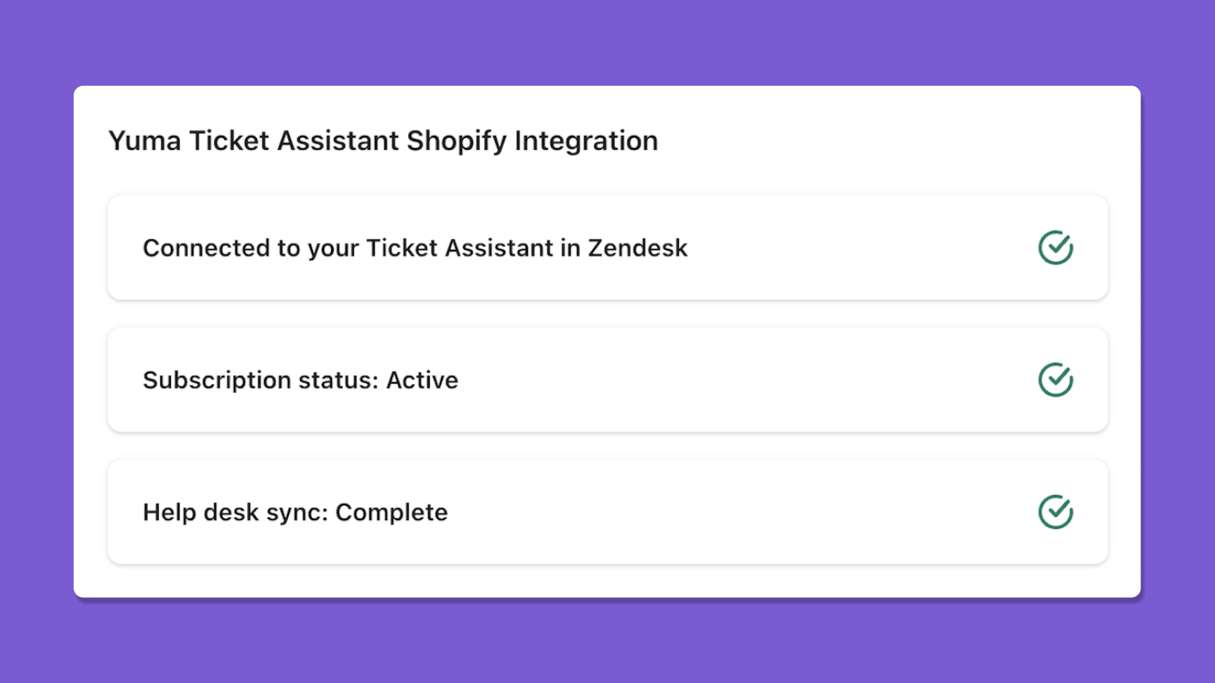
Task: Click the word Yuma in the heading
Action: coord(145,141)
